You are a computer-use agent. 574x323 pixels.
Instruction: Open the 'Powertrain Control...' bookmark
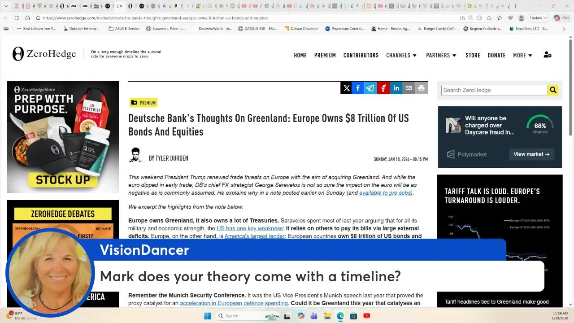[x=344, y=28]
